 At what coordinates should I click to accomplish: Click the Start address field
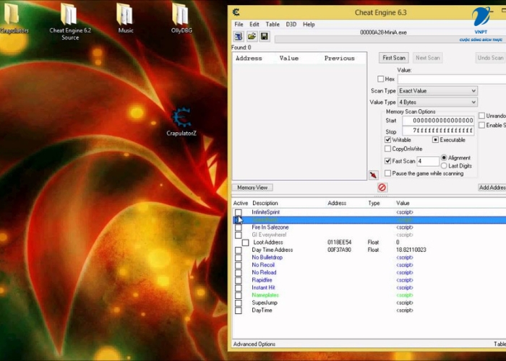coord(438,121)
